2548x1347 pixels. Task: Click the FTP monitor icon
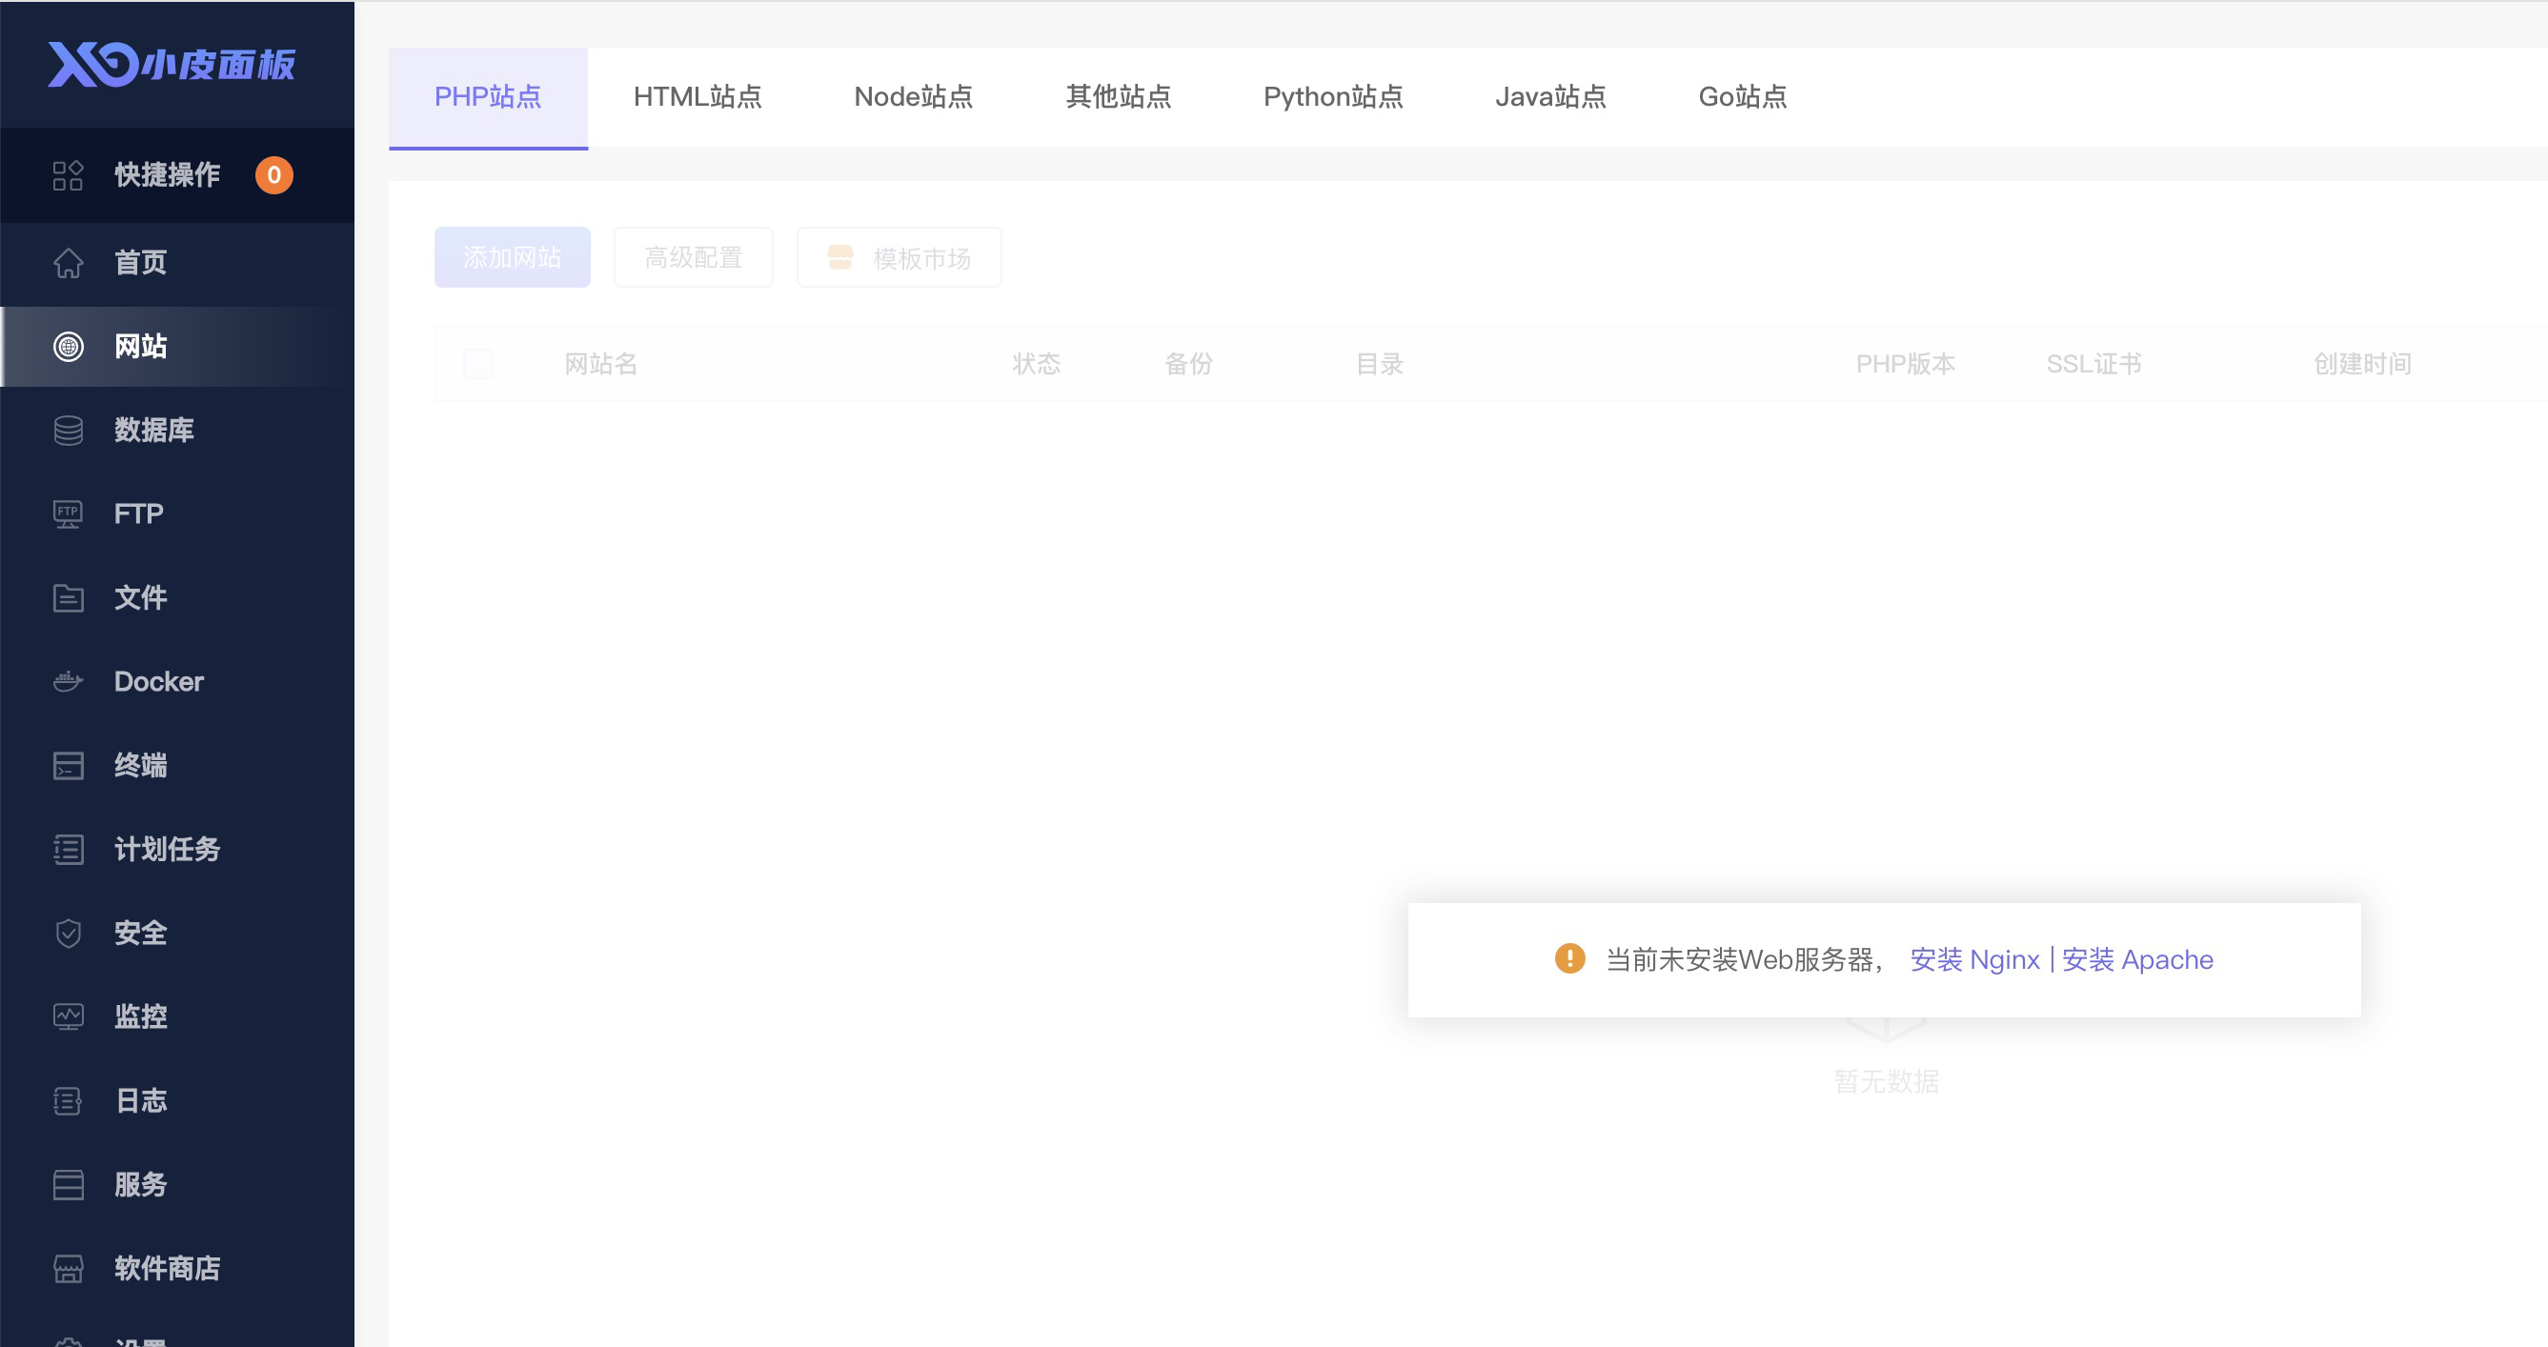(x=68, y=514)
